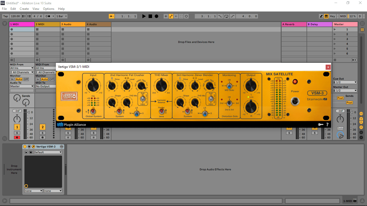Set track 1 monitor to Off
Screen dimensions: 367x206
pyautogui.click(x=26, y=79)
